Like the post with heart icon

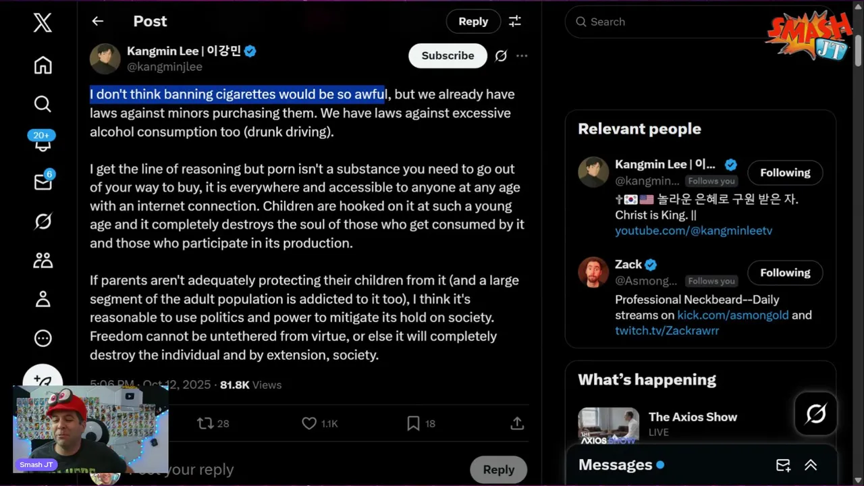click(309, 423)
